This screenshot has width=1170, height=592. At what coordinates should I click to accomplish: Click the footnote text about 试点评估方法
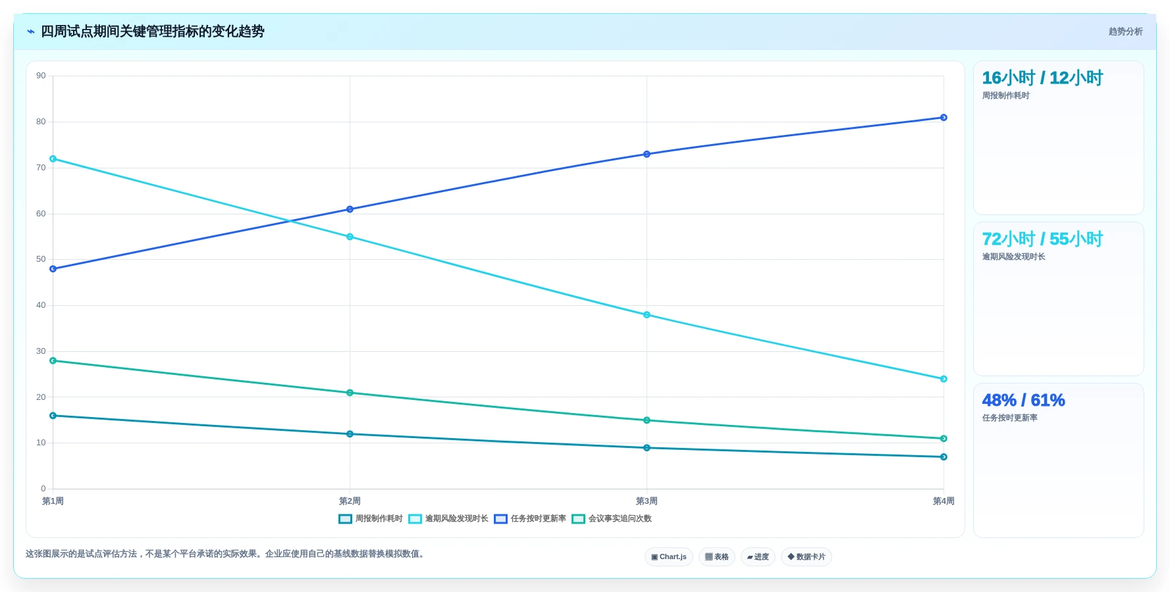(226, 554)
